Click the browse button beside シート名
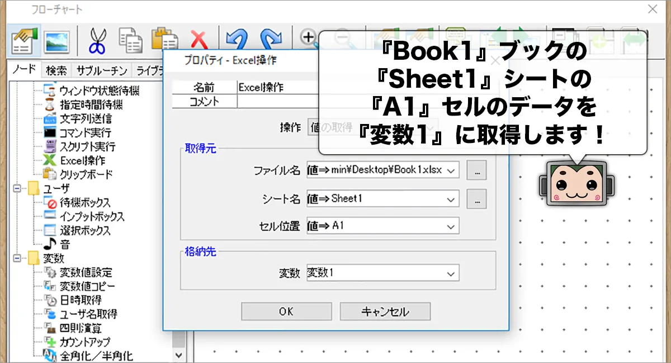Image resolution: width=671 pixels, height=363 pixels. tap(477, 198)
